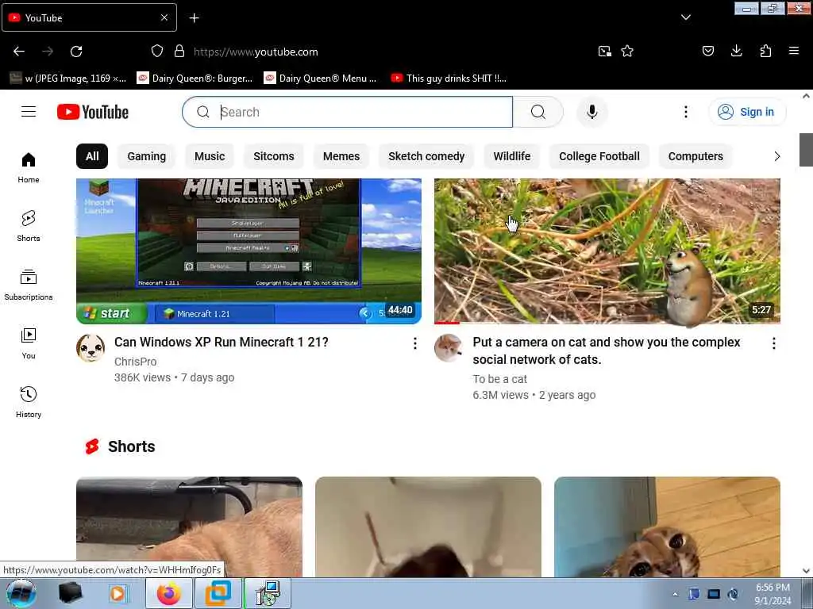The image size is (813, 609).
Task: Bookmark this page with star icon
Action: pos(627,52)
